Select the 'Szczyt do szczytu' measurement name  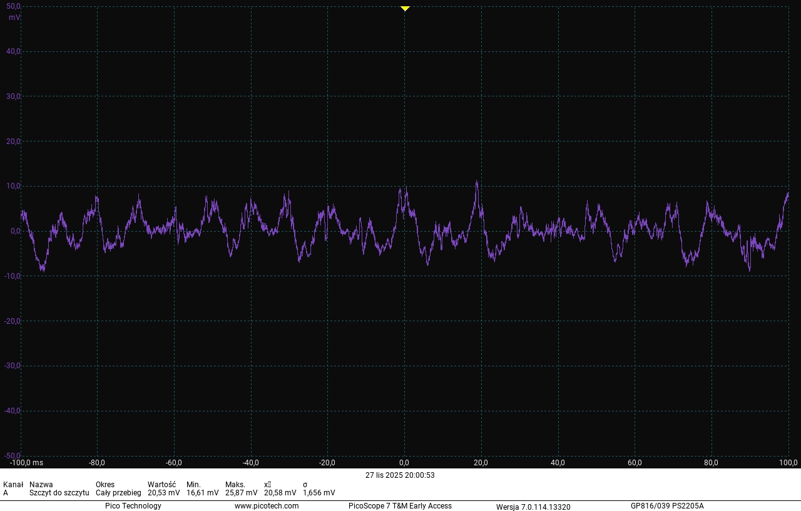[59, 493]
